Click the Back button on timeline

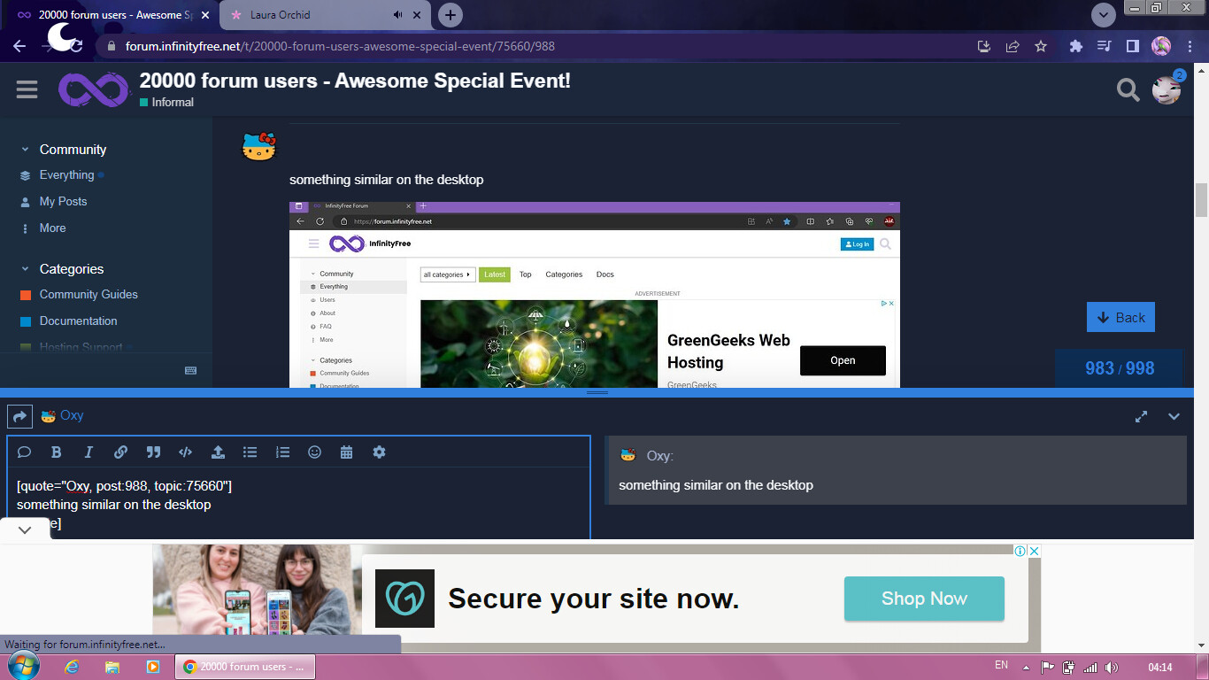(1120, 317)
